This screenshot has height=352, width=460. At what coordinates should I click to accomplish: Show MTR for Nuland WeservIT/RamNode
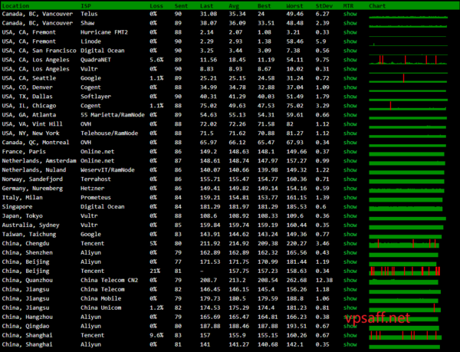(350, 169)
